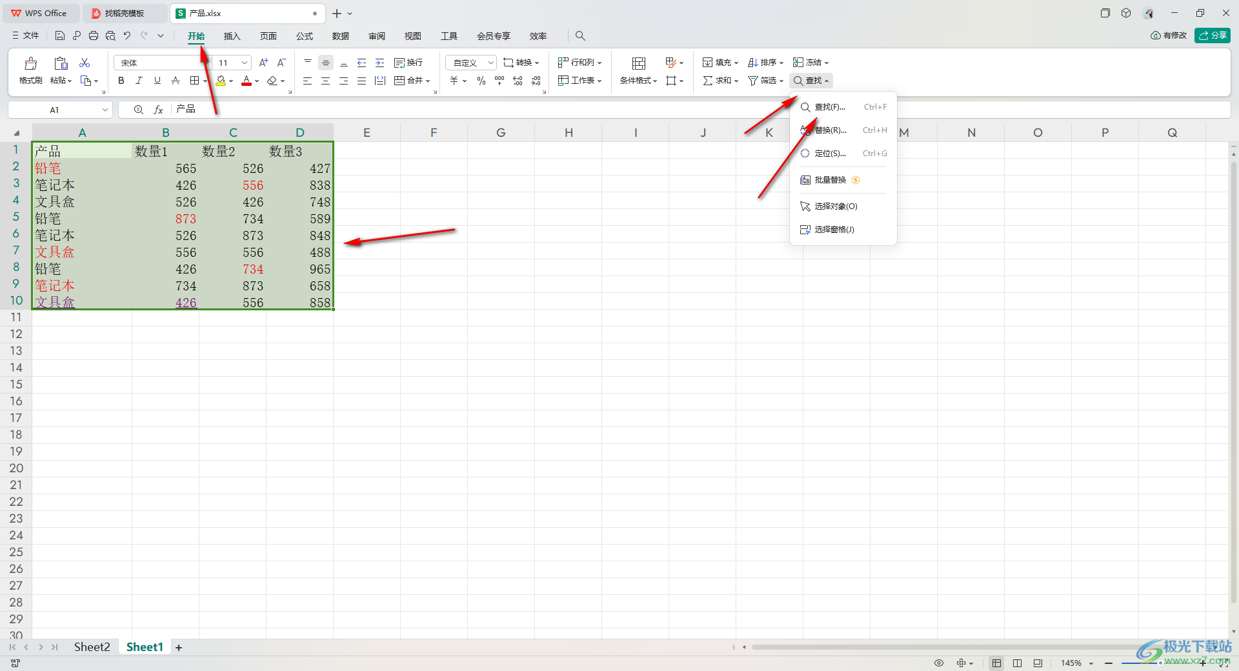Click the Undo arrow icon
The height and width of the screenshot is (671, 1239).
point(127,35)
